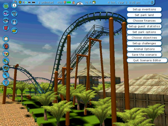Click the sun time-of-day icon
This screenshot has width=168, height=126.
tap(20, 2)
